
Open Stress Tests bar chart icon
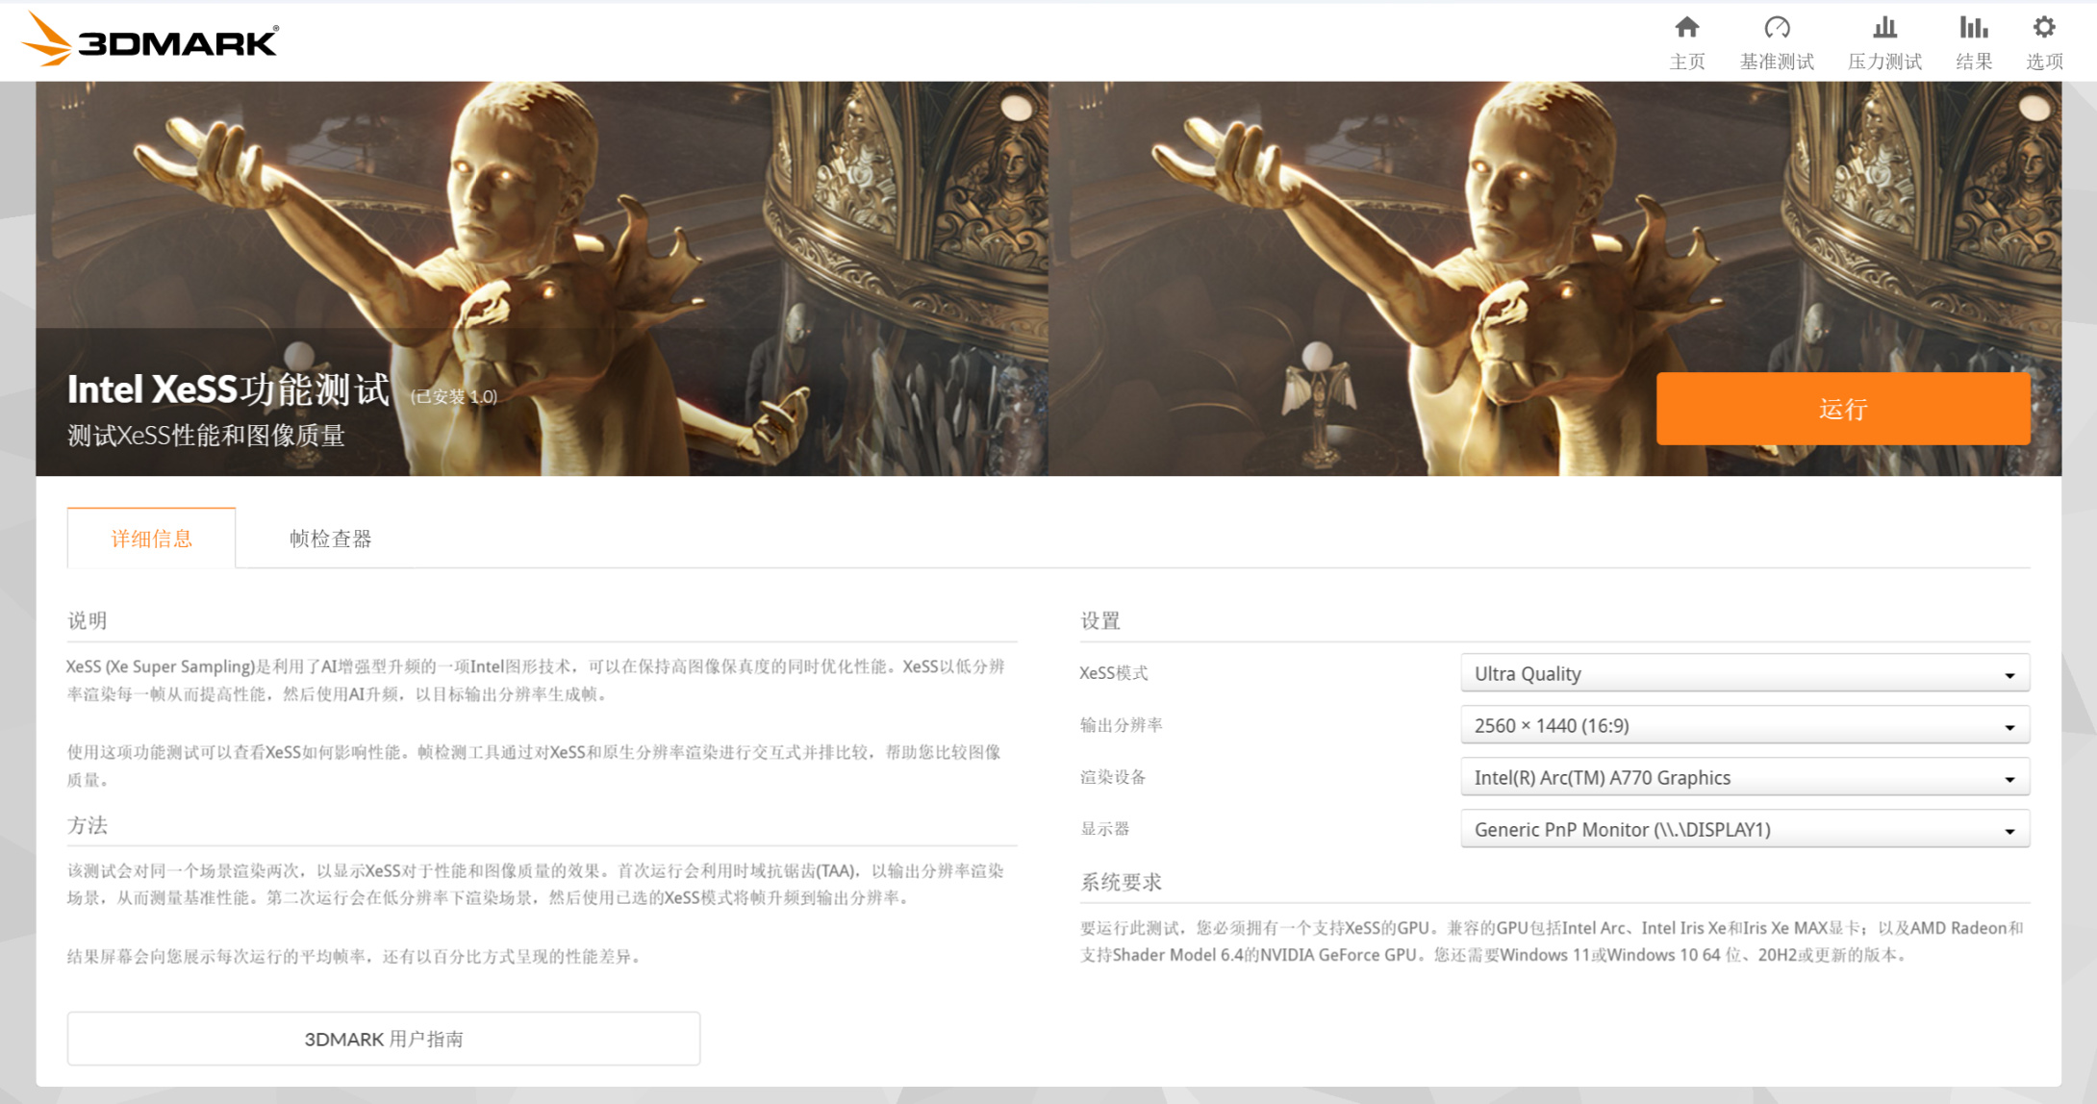click(x=1884, y=27)
